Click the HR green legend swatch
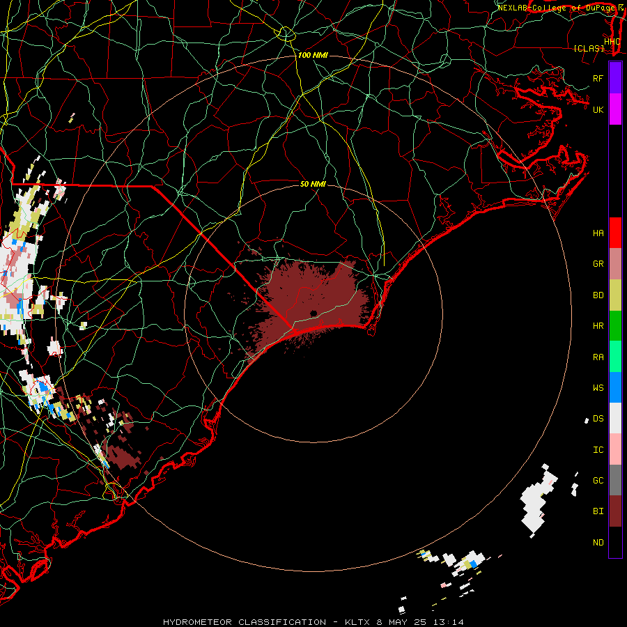 coord(615,326)
